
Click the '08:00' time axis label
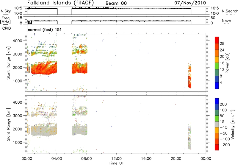click(87, 159)
